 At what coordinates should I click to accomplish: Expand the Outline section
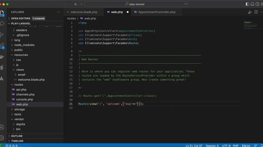[x=35, y=136]
